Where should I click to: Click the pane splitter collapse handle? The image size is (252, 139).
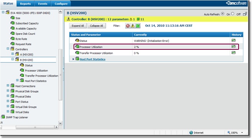[x=63, y=69]
